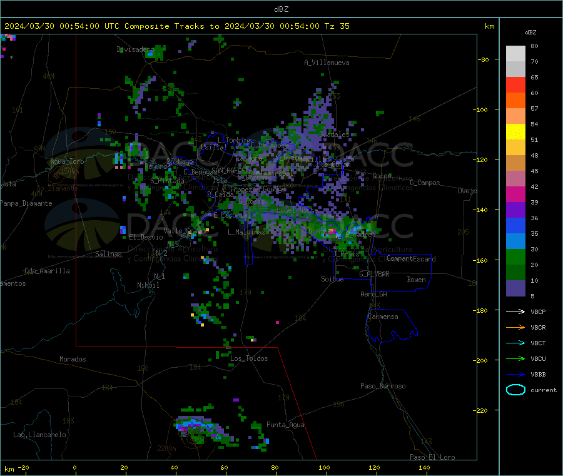The image size is (563, 476).
Task: Click the 'Paso_Barroso' map label
Action: 383,386
